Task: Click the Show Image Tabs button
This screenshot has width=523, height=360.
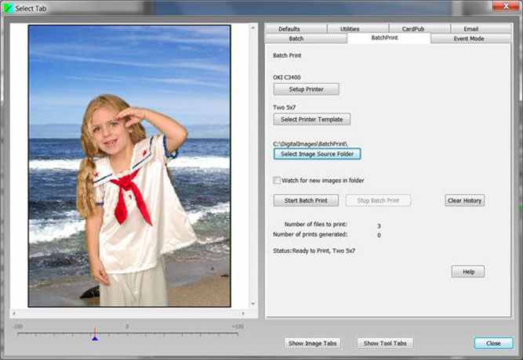Action: [x=313, y=344]
